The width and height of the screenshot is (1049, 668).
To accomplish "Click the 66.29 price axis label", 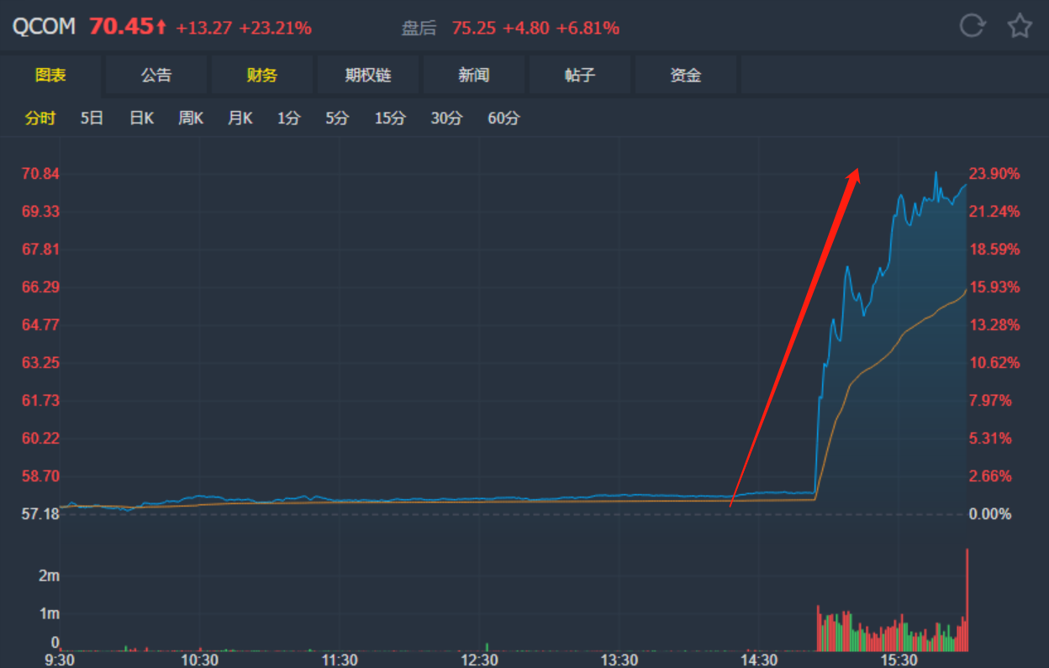I will coord(40,287).
